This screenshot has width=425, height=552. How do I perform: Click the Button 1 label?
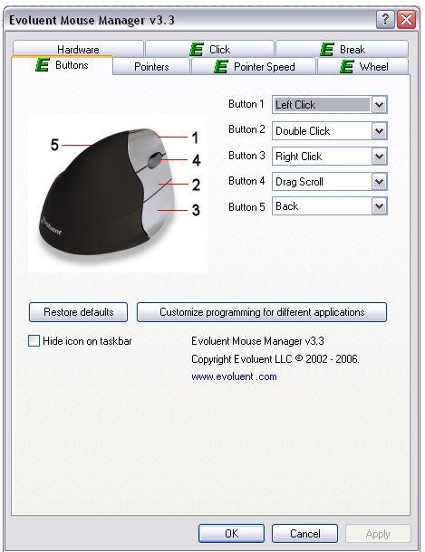246,104
